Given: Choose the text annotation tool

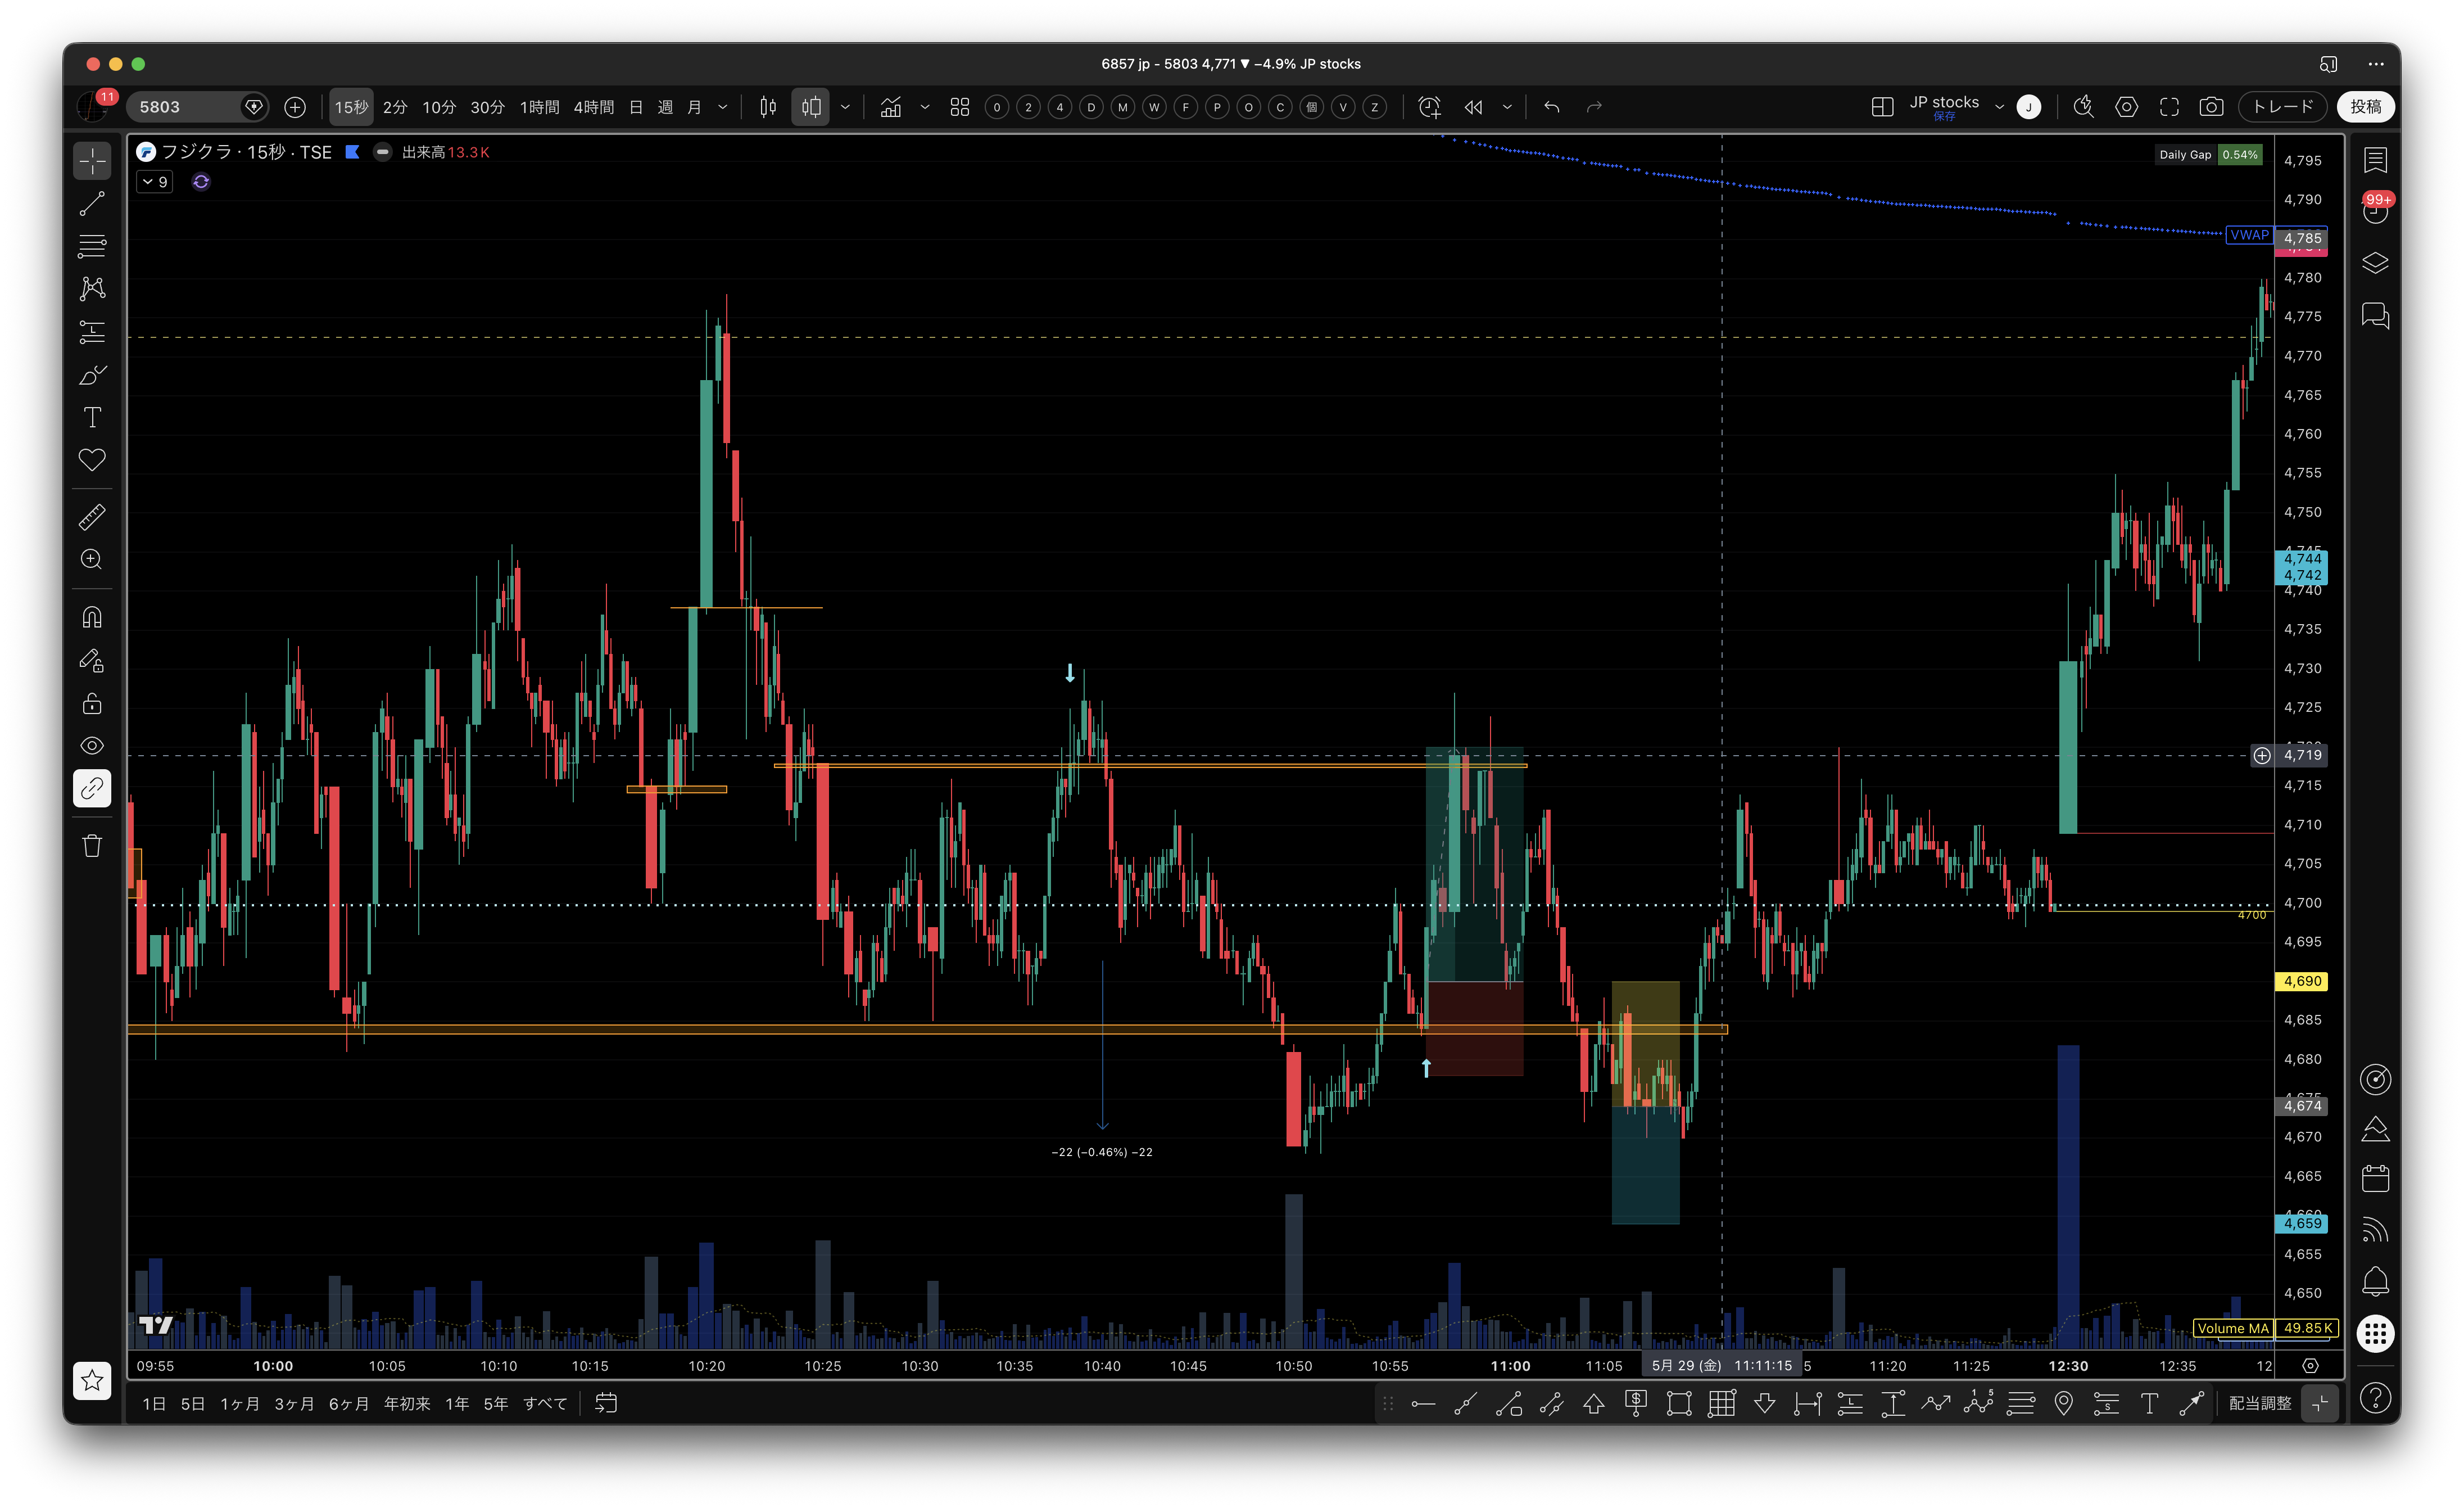Looking at the screenshot, I should pyautogui.click(x=92, y=417).
